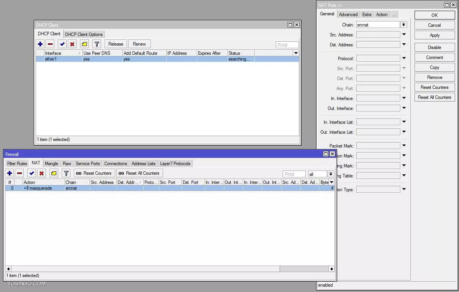Screen dimensions: 459x292
Task: Open the Extra tab in NAT Rule
Action: pyautogui.click(x=367, y=14)
